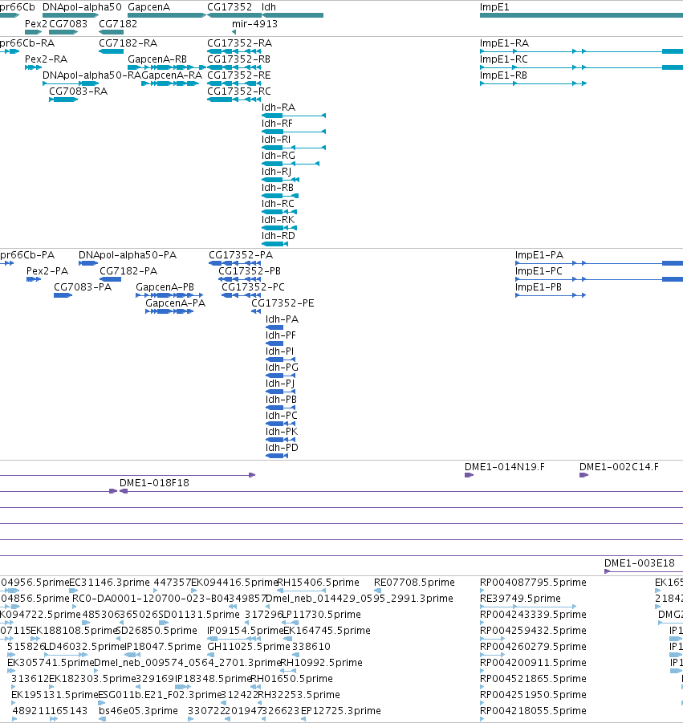Click transcript Idh-RG
683x723 pixels.
click(x=278, y=156)
